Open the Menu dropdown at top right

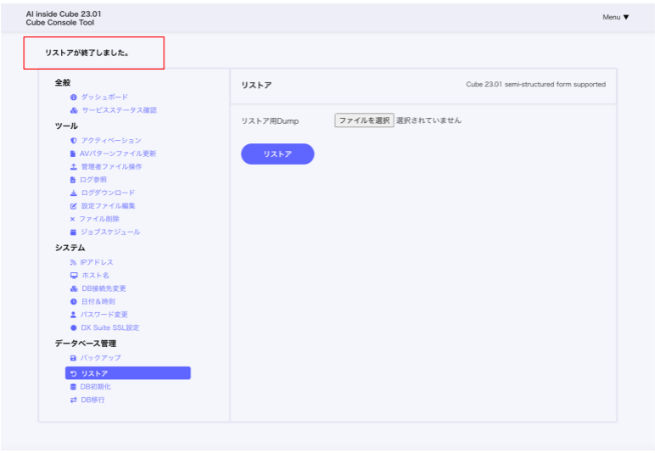click(616, 17)
